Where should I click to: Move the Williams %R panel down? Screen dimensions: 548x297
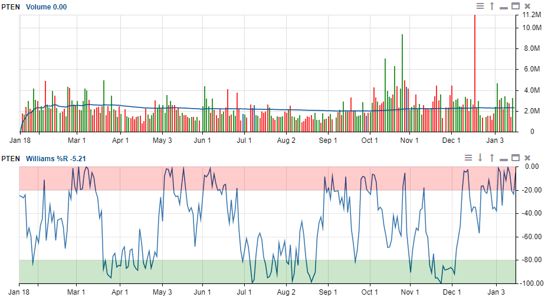click(x=480, y=158)
